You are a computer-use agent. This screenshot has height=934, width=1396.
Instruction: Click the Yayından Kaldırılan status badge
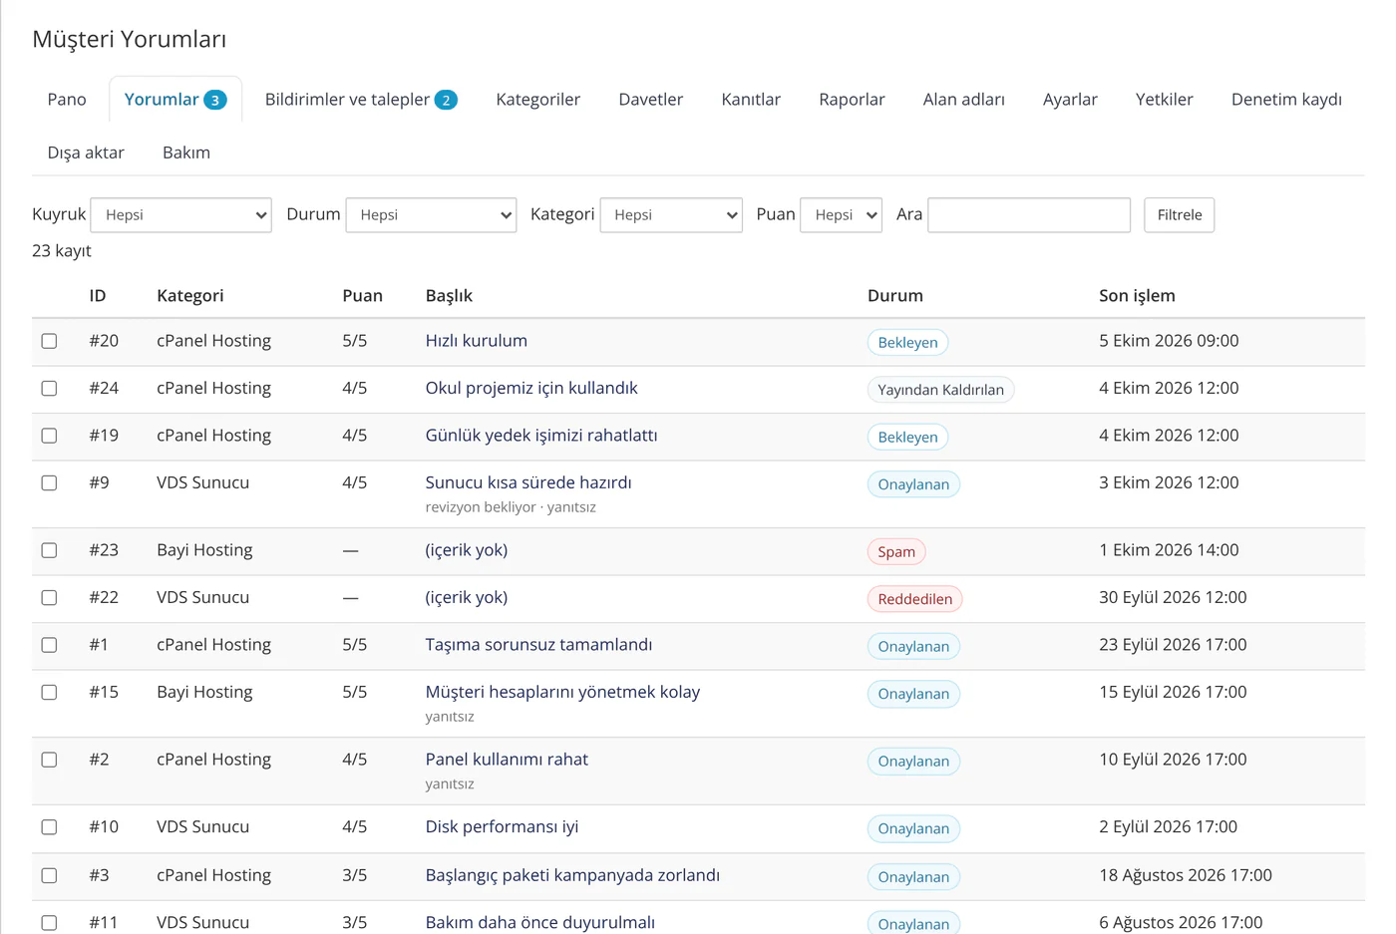point(940,390)
